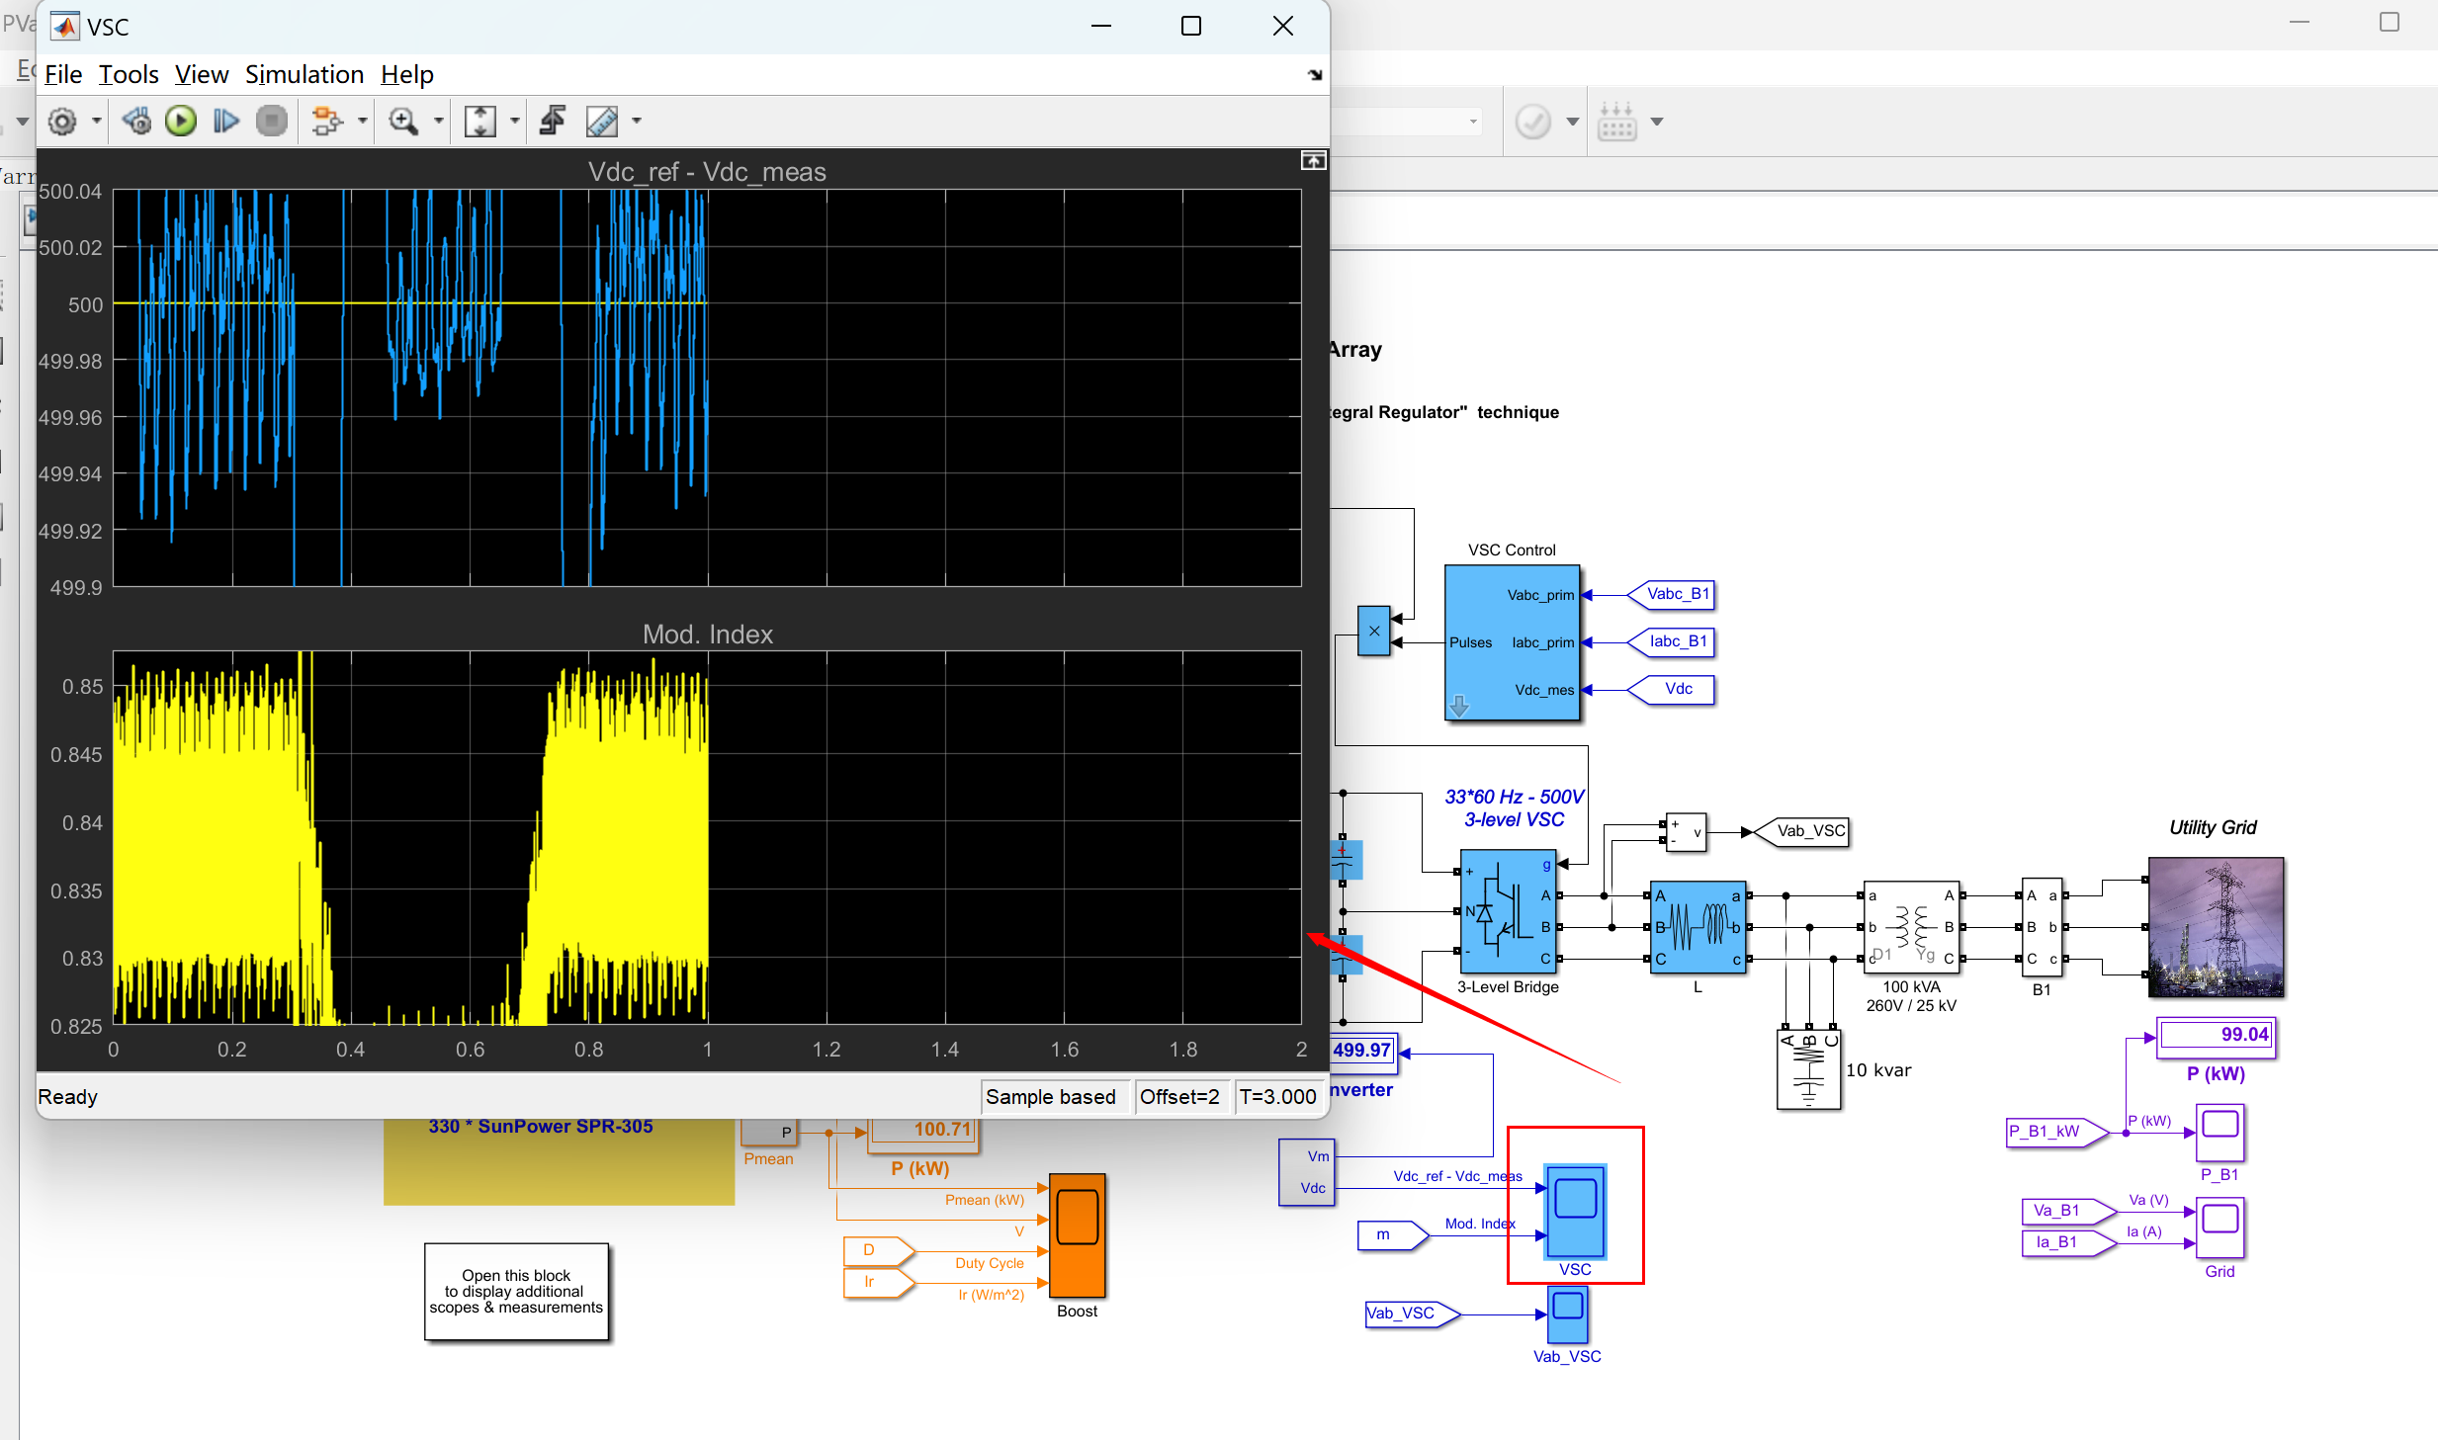Maximize axes button on Vdc plot
The width and height of the screenshot is (2438, 1440).
[1313, 161]
